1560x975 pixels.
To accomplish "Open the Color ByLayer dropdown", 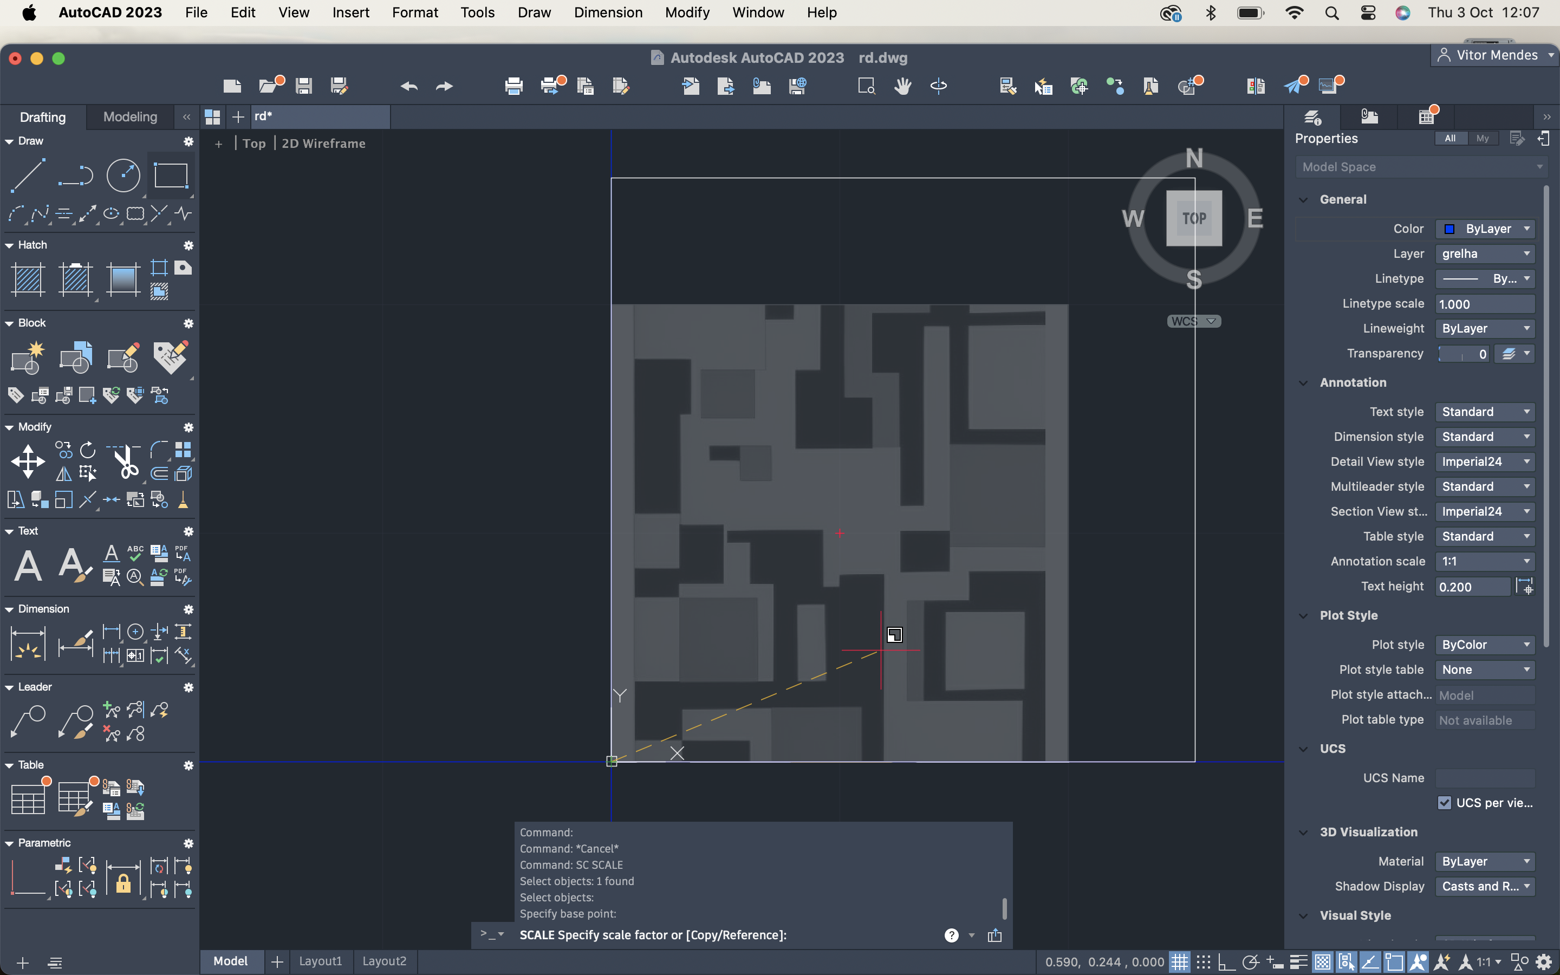I will coord(1485,229).
